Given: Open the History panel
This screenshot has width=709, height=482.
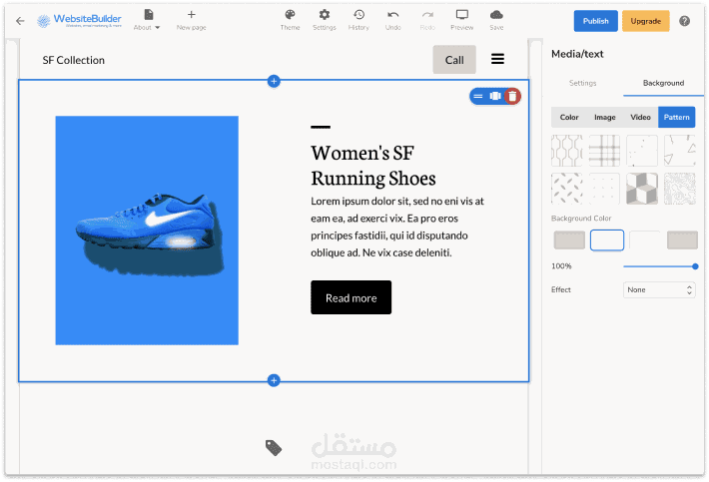Looking at the screenshot, I should [x=358, y=20].
